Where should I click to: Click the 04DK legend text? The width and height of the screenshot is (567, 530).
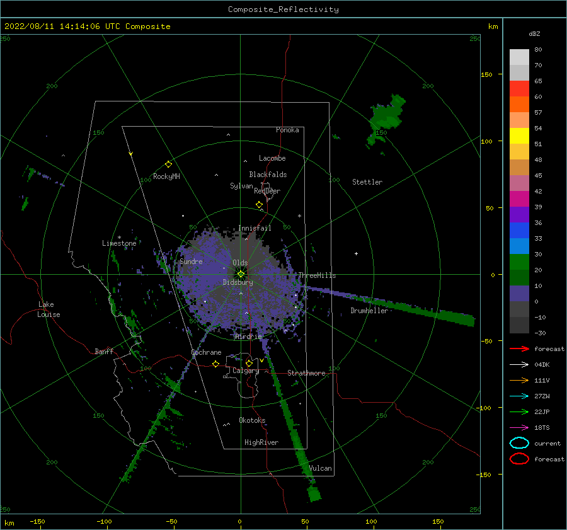542,365
